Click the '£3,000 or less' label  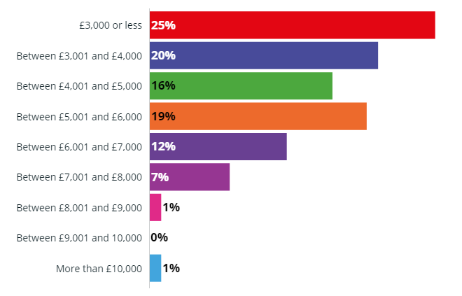[x=111, y=25]
